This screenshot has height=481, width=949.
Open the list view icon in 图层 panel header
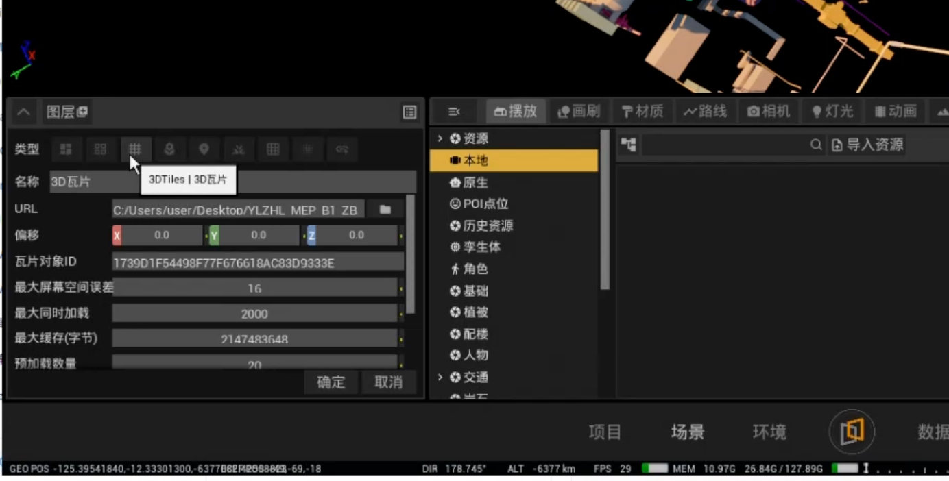(x=410, y=112)
